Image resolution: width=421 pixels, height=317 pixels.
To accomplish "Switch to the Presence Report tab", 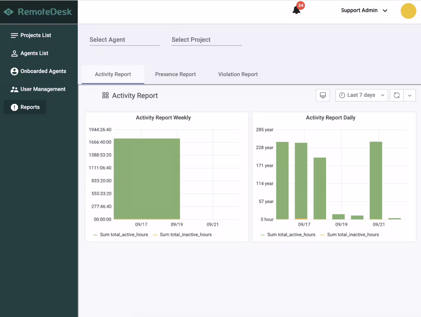I will (x=175, y=74).
